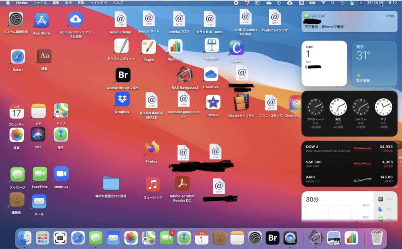Select the NIKON IMAGE SPACE shortcut
The width and height of the screenshot is (402, 249).
(x=151, y=101)
